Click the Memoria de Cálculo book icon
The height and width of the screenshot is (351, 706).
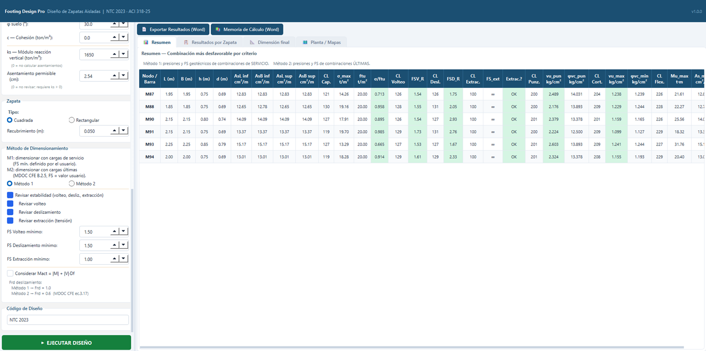coord(218,30)
